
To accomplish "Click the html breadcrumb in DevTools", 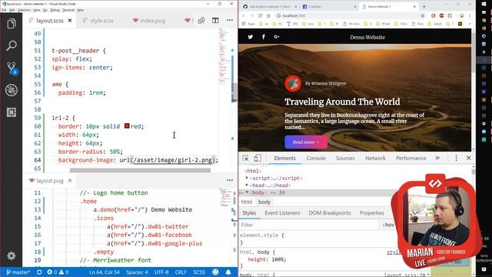I will point(247,202).
